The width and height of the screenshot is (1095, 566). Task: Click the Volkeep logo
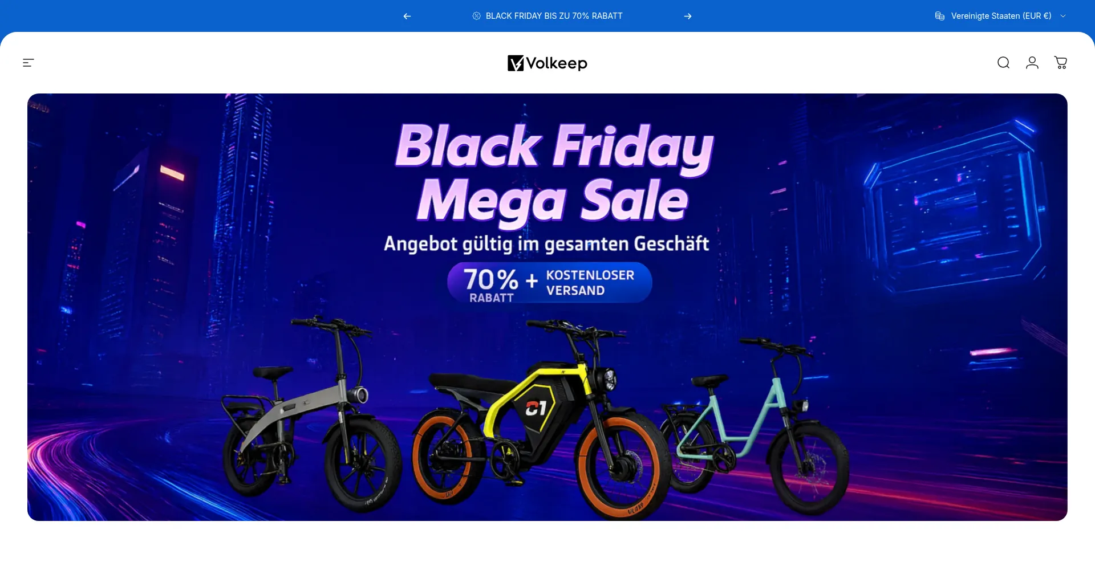tap(547, 63)
